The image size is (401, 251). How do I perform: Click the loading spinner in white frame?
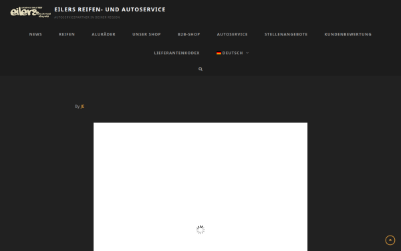[200, 230]
